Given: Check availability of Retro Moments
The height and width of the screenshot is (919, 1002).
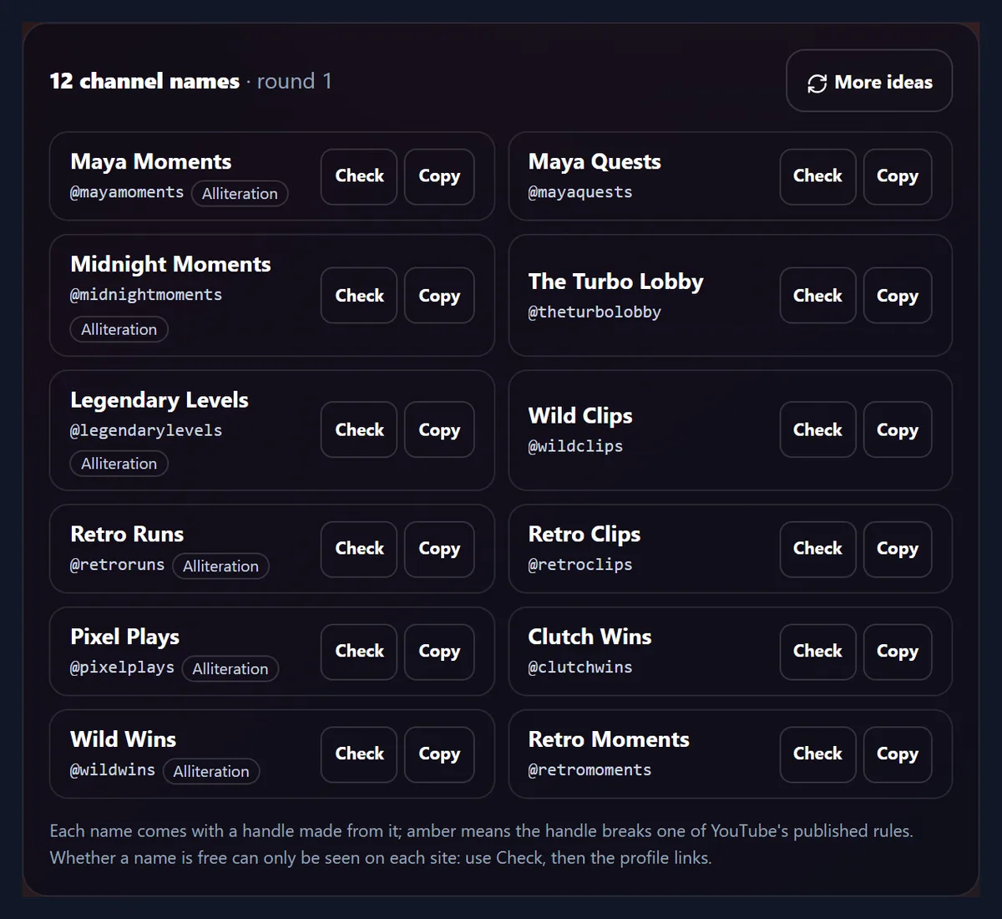Looking at the screenshot, I should 817,754.
